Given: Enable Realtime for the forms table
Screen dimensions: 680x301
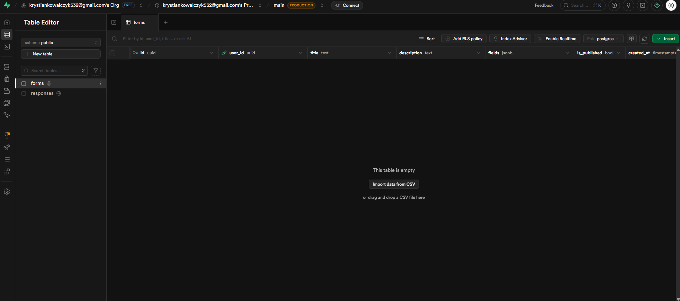Looking at the screenshot, I should 557,39.
